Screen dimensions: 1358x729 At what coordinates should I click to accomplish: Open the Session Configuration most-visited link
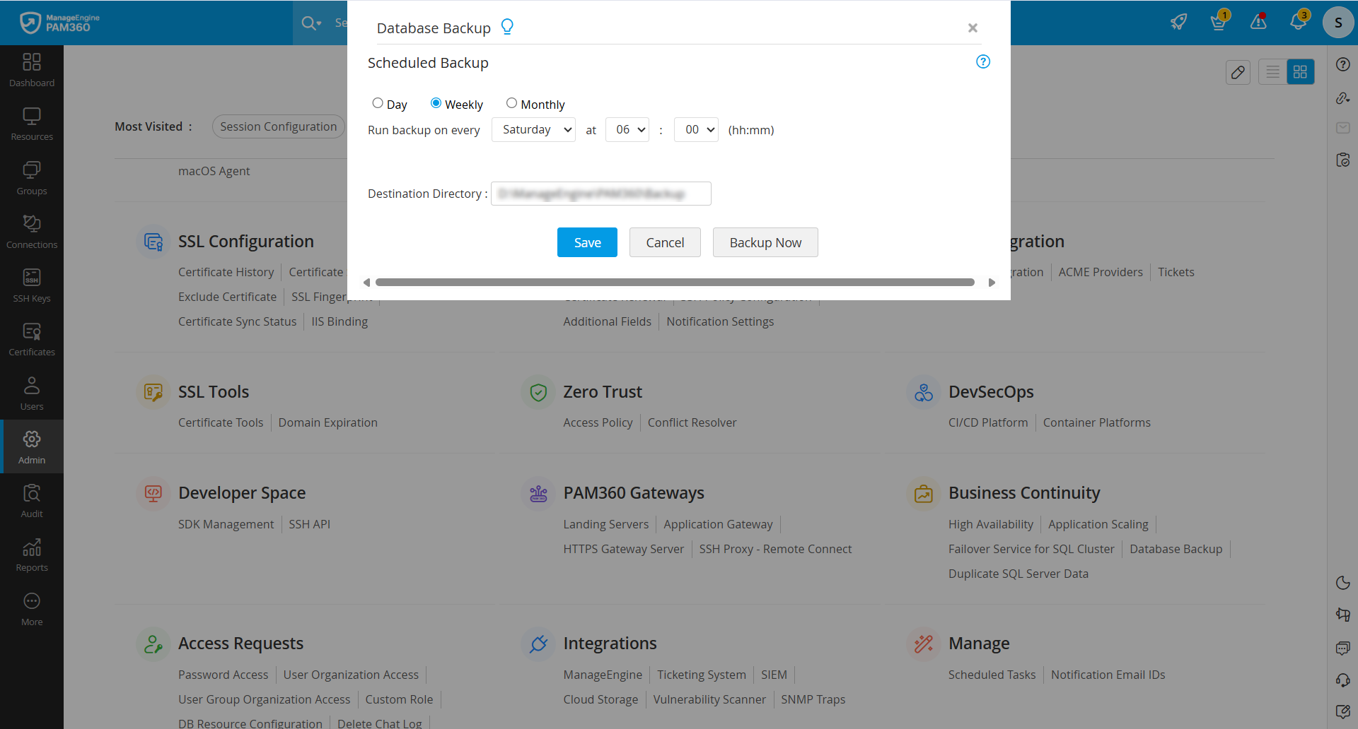279,126
